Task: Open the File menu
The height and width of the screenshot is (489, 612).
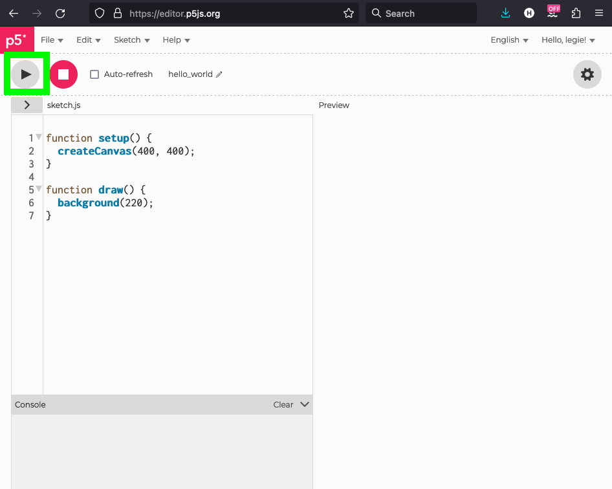Action: point(52,40)
